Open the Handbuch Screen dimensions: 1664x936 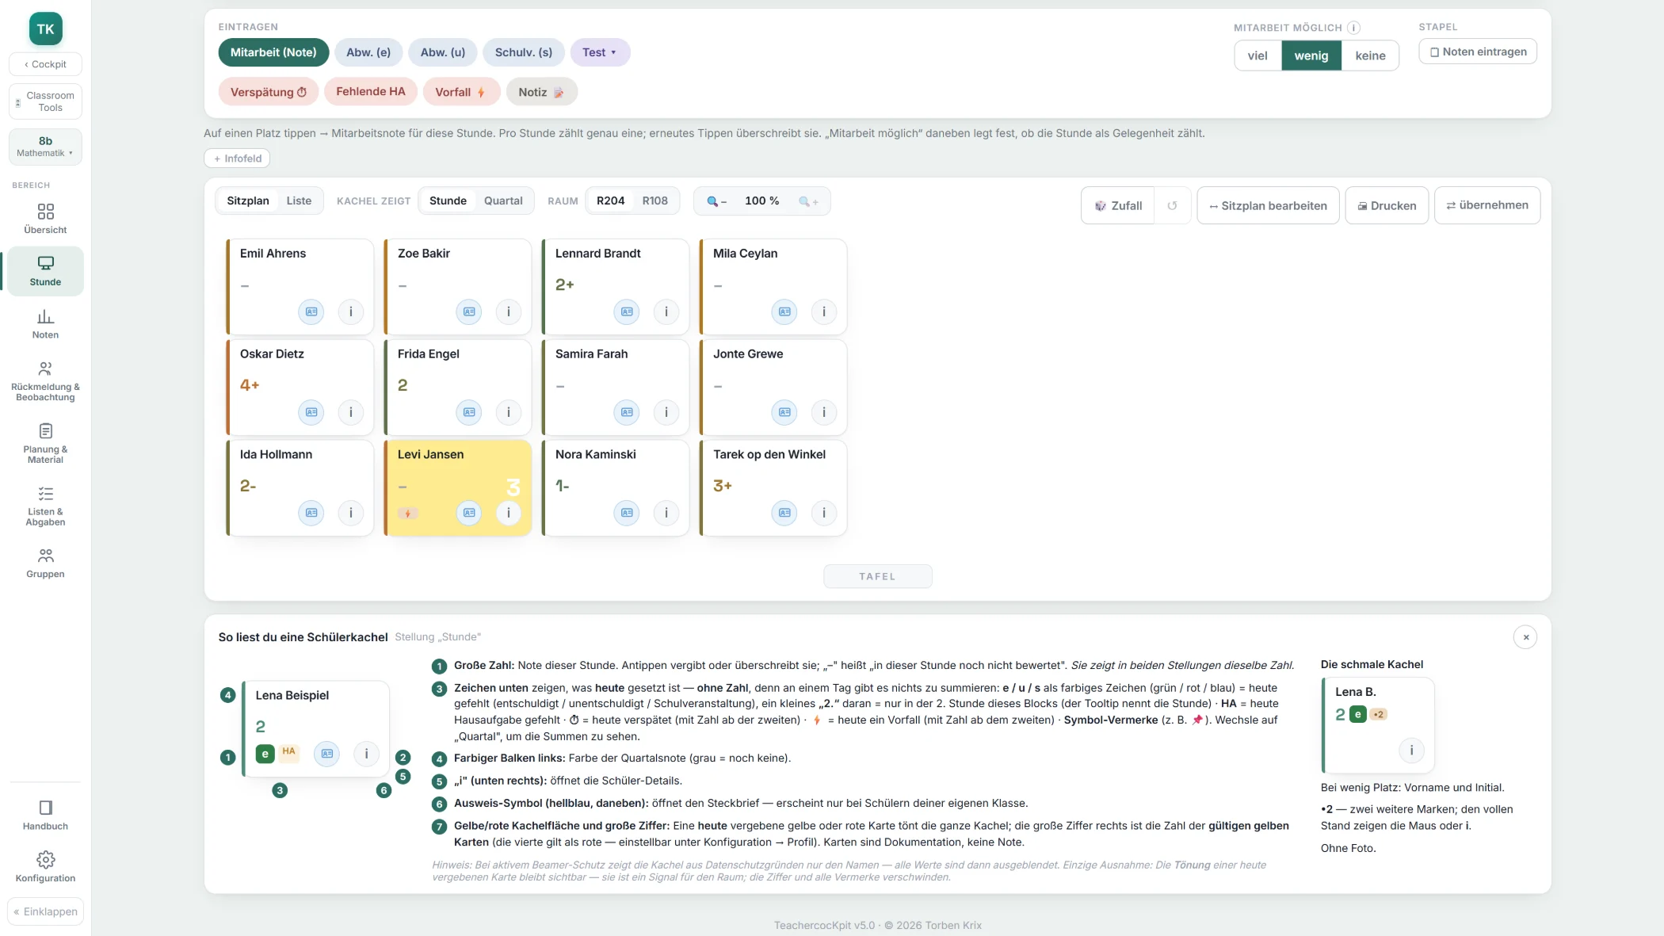click(x=45, y=816)
